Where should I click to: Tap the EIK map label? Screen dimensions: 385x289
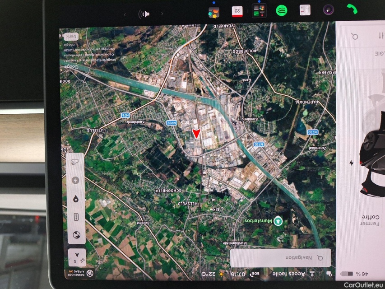(216, 210)
